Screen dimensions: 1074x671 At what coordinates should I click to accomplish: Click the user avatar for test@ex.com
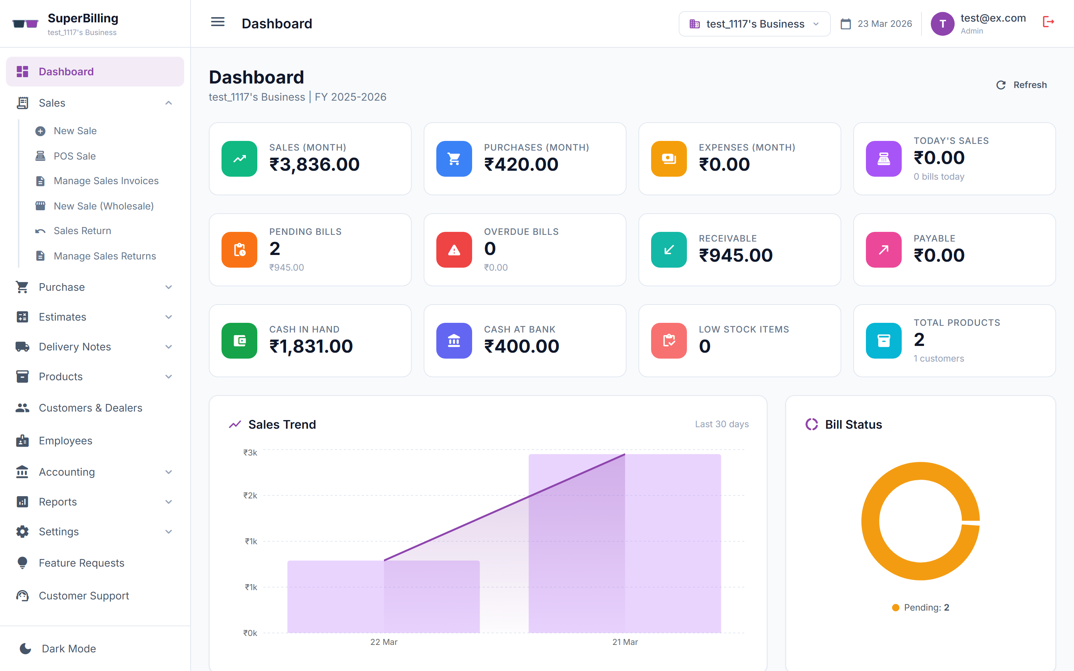click(942, 23)
